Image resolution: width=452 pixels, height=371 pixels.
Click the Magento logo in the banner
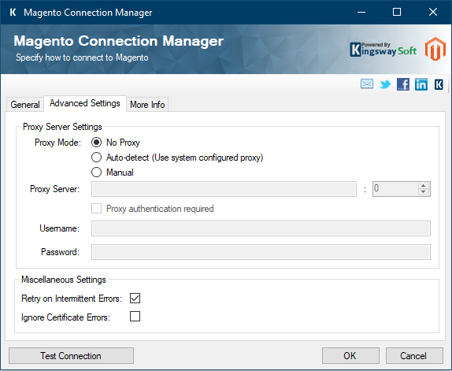(435, 49)
